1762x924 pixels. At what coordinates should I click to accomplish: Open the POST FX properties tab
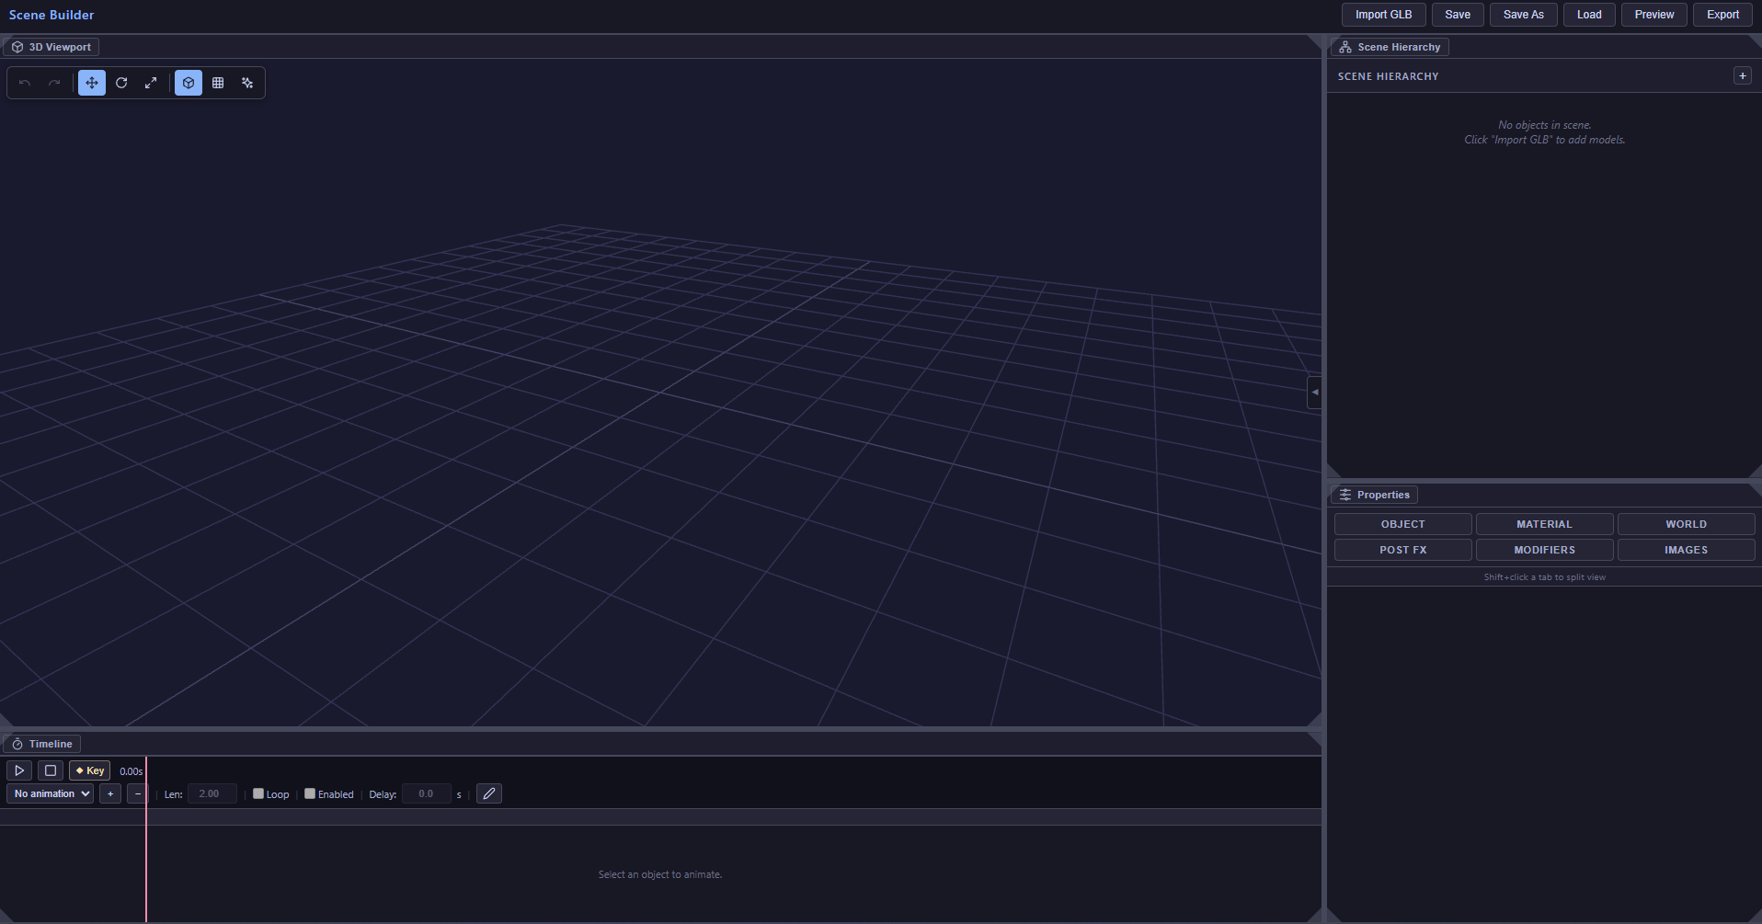pos(1403,550)
